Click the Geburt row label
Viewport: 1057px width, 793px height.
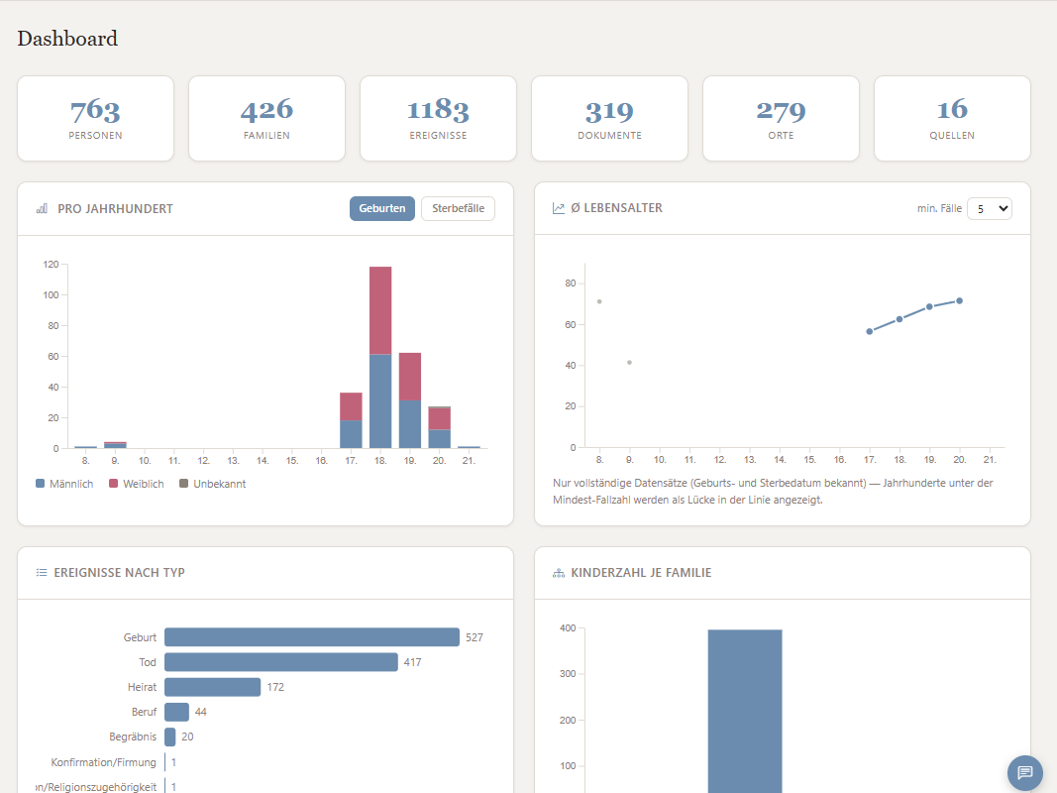pos(140,637)
